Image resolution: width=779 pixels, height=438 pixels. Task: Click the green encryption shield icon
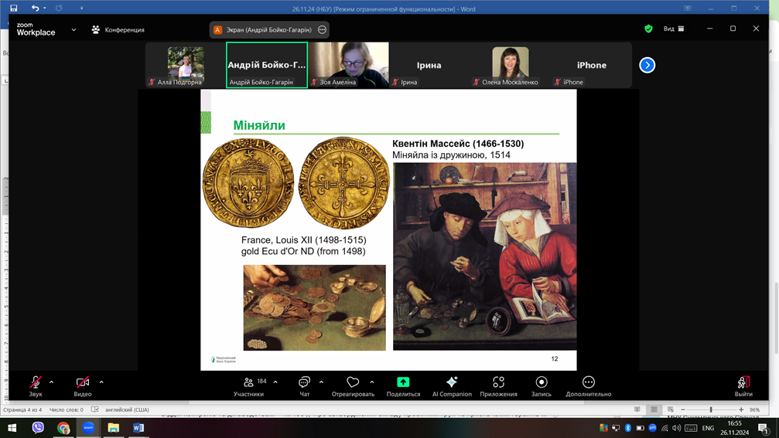648,29
